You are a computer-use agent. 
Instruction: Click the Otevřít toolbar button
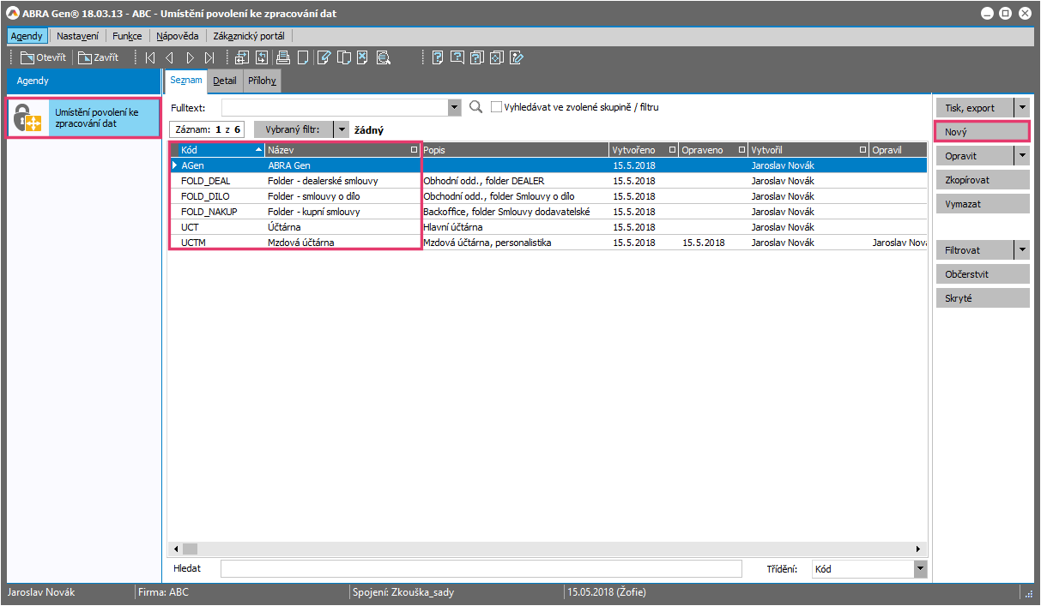click(43, 58)
